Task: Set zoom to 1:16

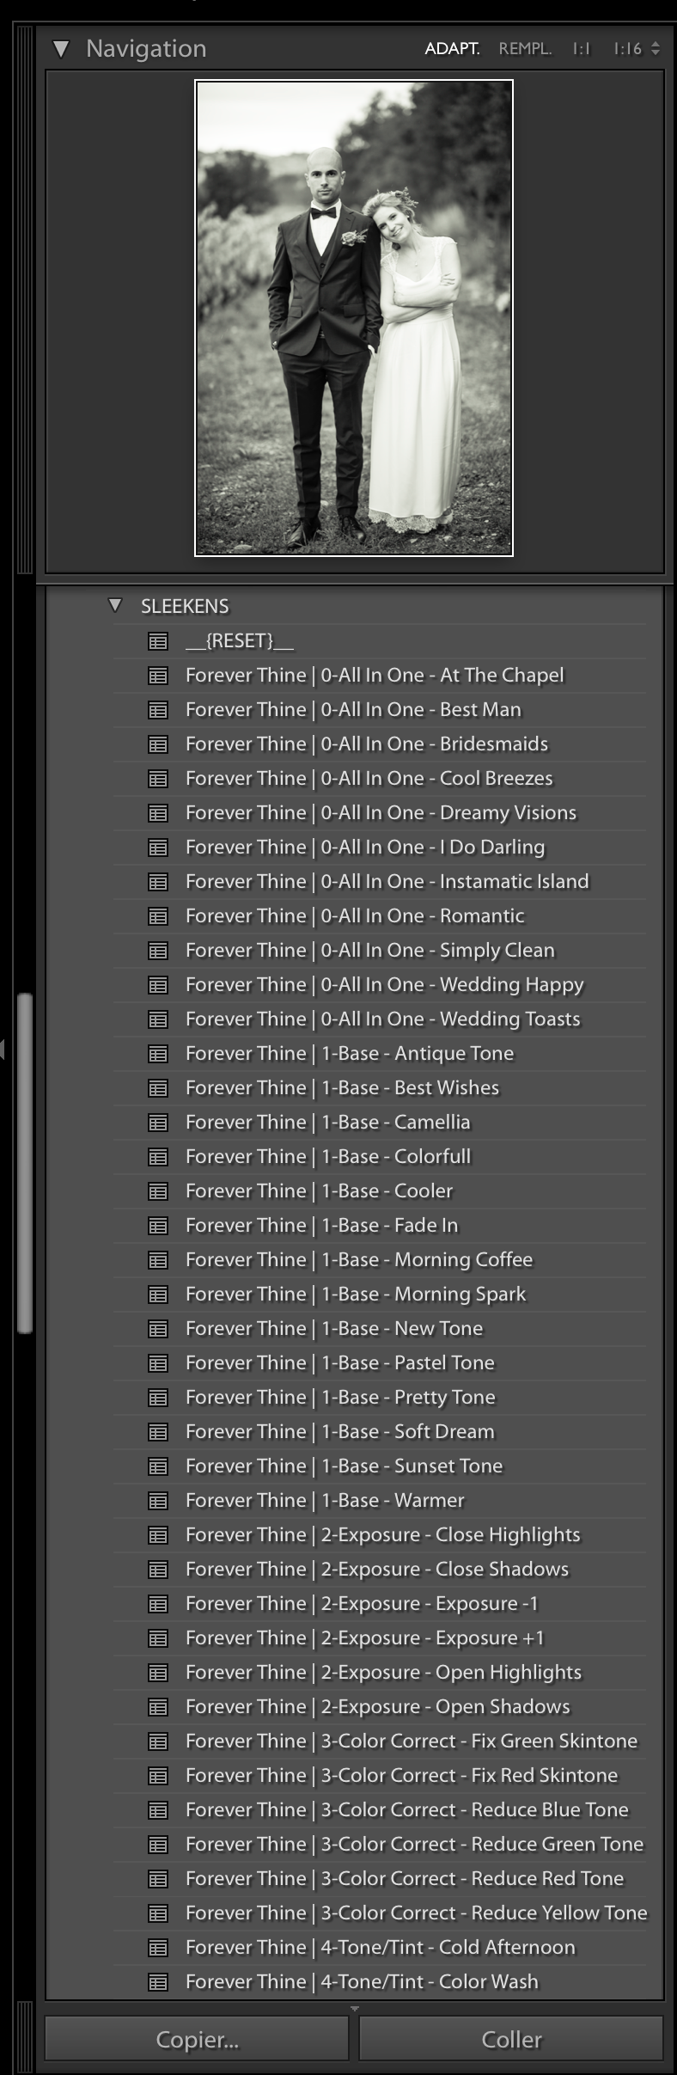Action: click(x=627, y=49)
